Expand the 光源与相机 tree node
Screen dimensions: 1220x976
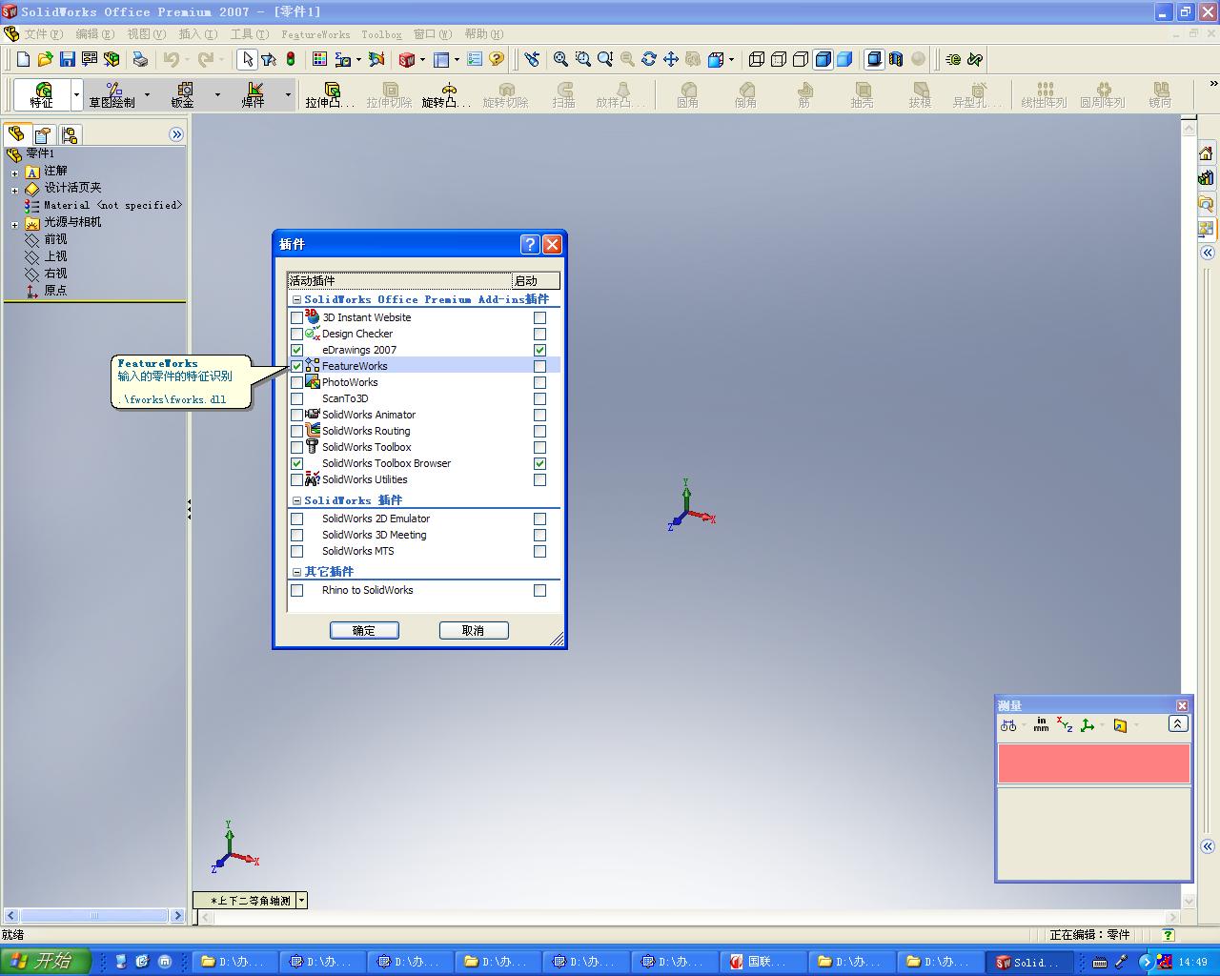click(x=14, y=224)
